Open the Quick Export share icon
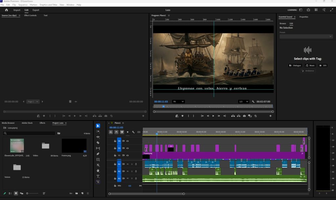The width and height of the screenshot is (336, 200). (x=308, y=10)
